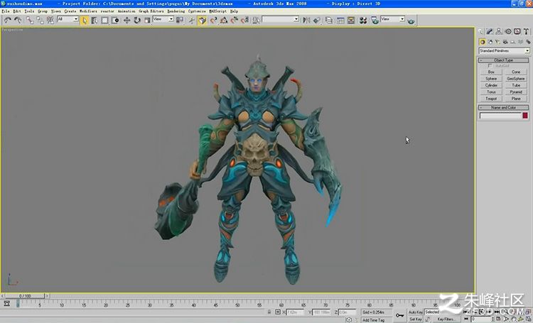Open the MAXScript menu
The height and width of the screenshot is (323, 533).
pos(218,11)
